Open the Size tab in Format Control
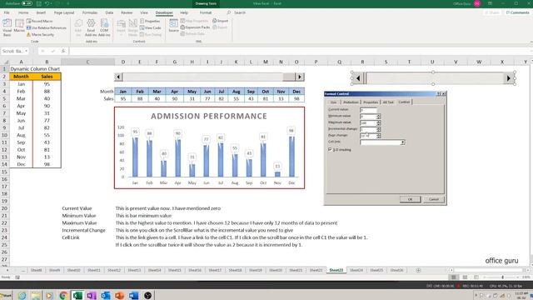 (x=333, y=102)
